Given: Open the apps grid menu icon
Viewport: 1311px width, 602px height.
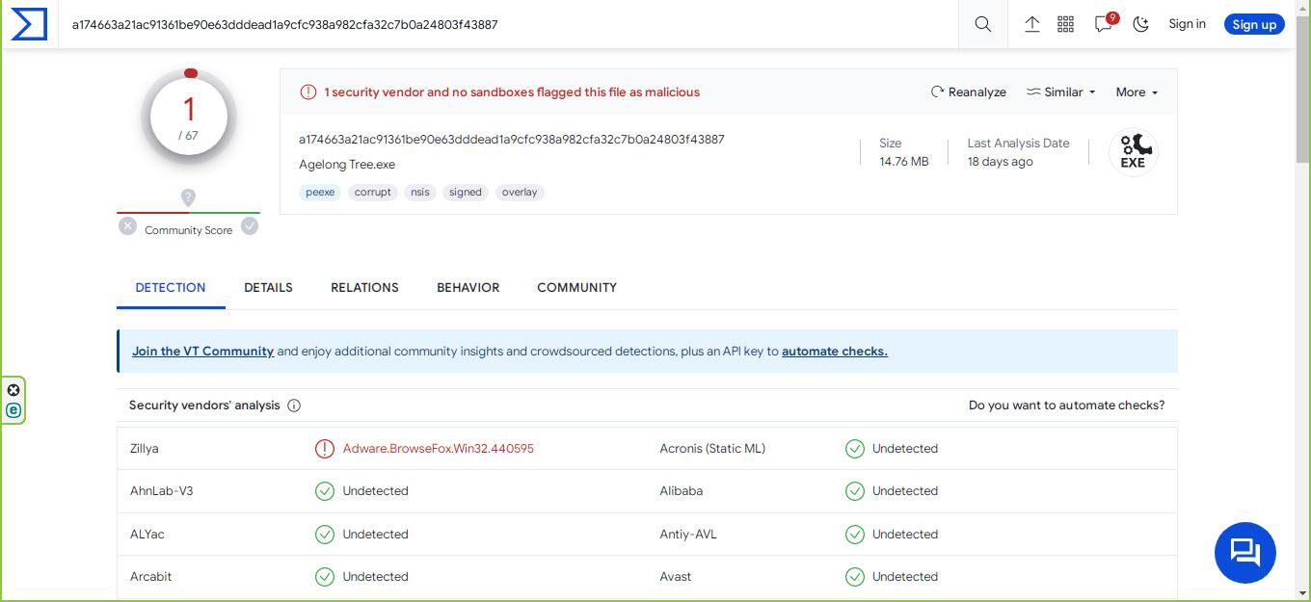Looking at the screenshot, I should [x=1065, y=24].
